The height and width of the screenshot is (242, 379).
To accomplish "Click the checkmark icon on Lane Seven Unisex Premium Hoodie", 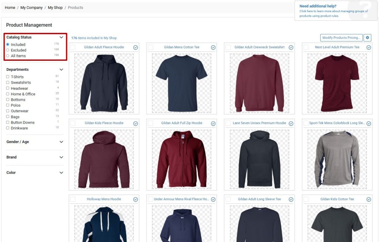I will pyautogui.click(x=291, y=124).
